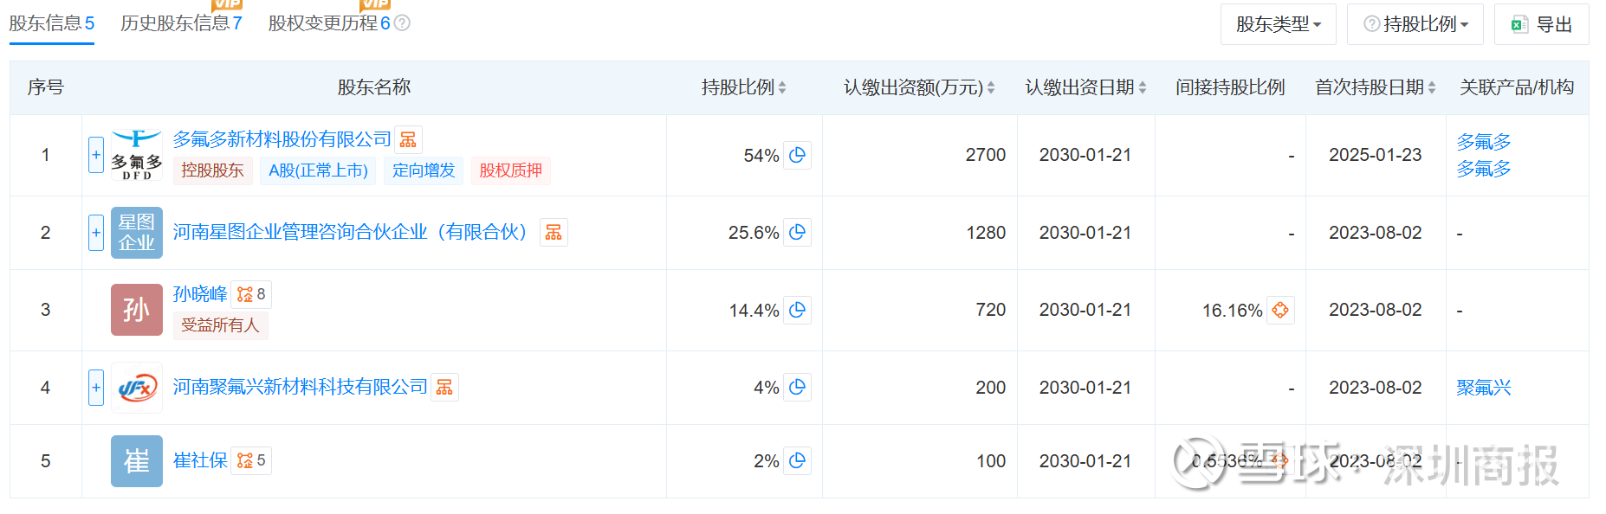Open the 股东类型 dropdown filter

[x=1278, y=24]
